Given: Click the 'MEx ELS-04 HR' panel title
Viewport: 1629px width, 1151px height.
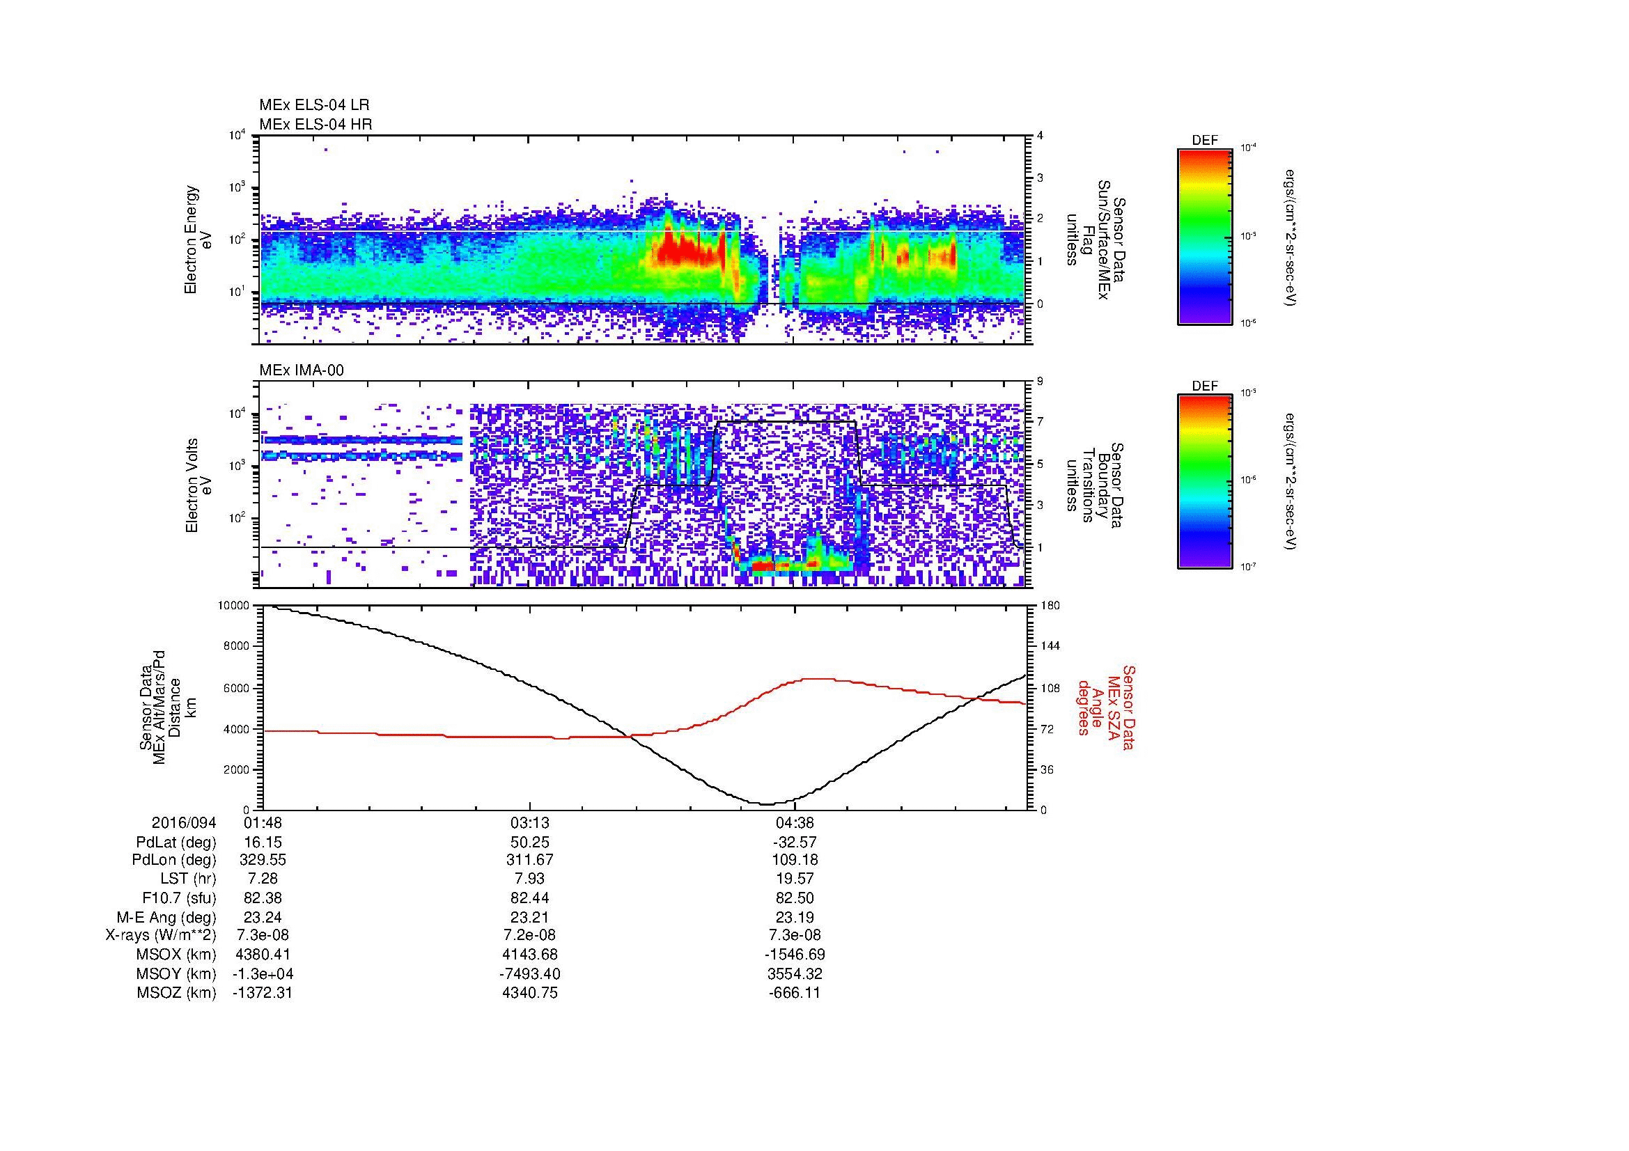Looking at the screenshot, I should (x=315, y=124).
